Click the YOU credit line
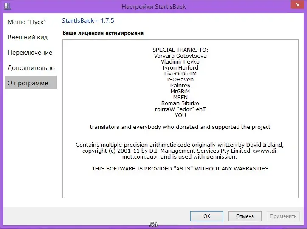The image size is (307, 229). [180, 115]
